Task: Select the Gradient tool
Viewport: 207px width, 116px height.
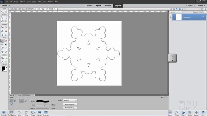Action: click(x=6, y=44)
